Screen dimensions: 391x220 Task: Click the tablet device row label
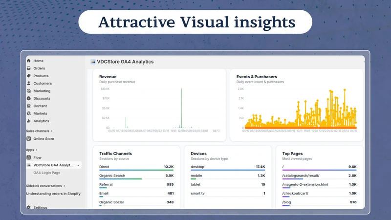[x=195, y=184]
